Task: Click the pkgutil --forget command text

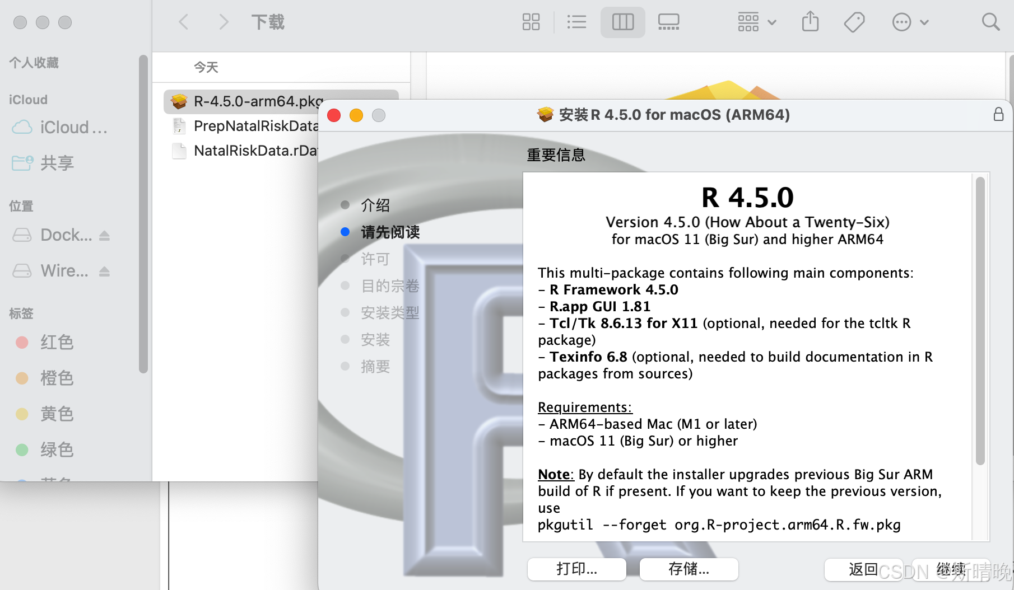Action: (719, 525)
